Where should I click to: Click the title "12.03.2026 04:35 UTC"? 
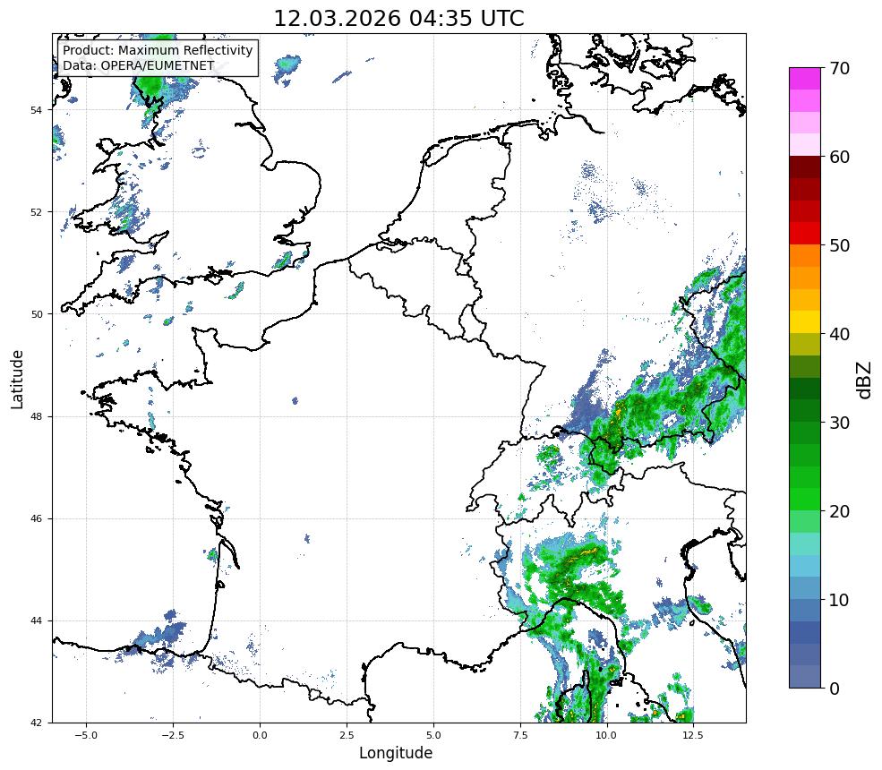tap(398, 19)
